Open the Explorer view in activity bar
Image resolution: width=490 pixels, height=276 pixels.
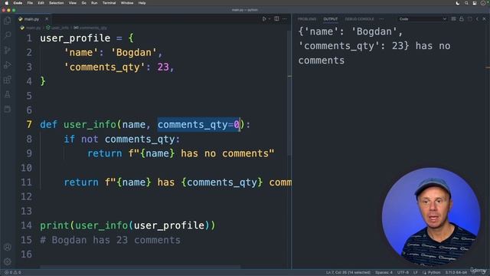pyautogui.click(x=8, y=21)
